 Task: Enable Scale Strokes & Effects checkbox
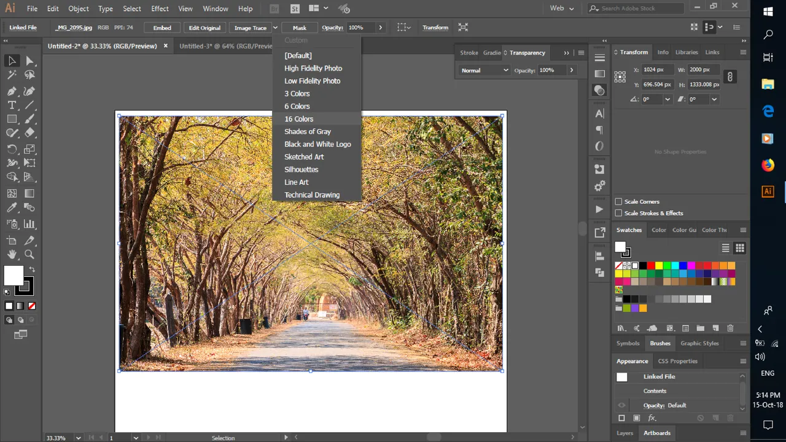click(x=618, y=213)
